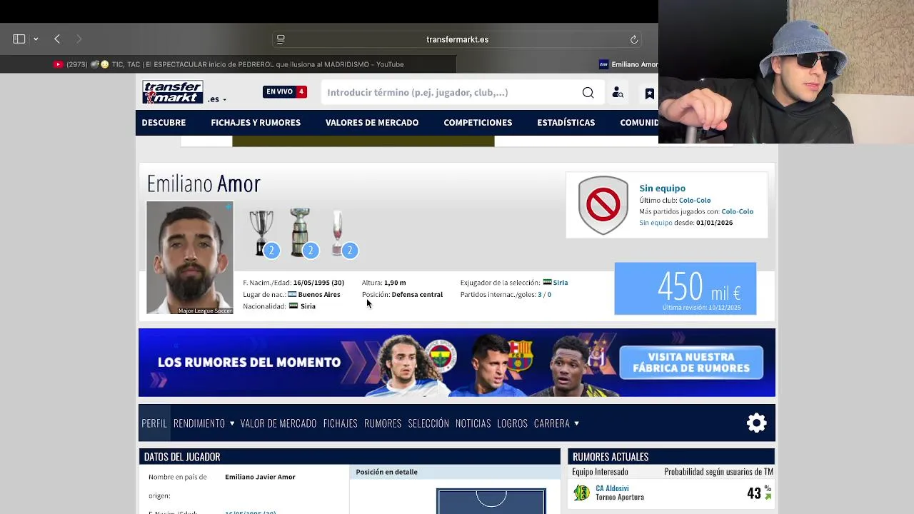The width and height of the screenshot is (914, 514).
Task: Click the Argentina flag next to Buenos Aires
Action: 292,294
